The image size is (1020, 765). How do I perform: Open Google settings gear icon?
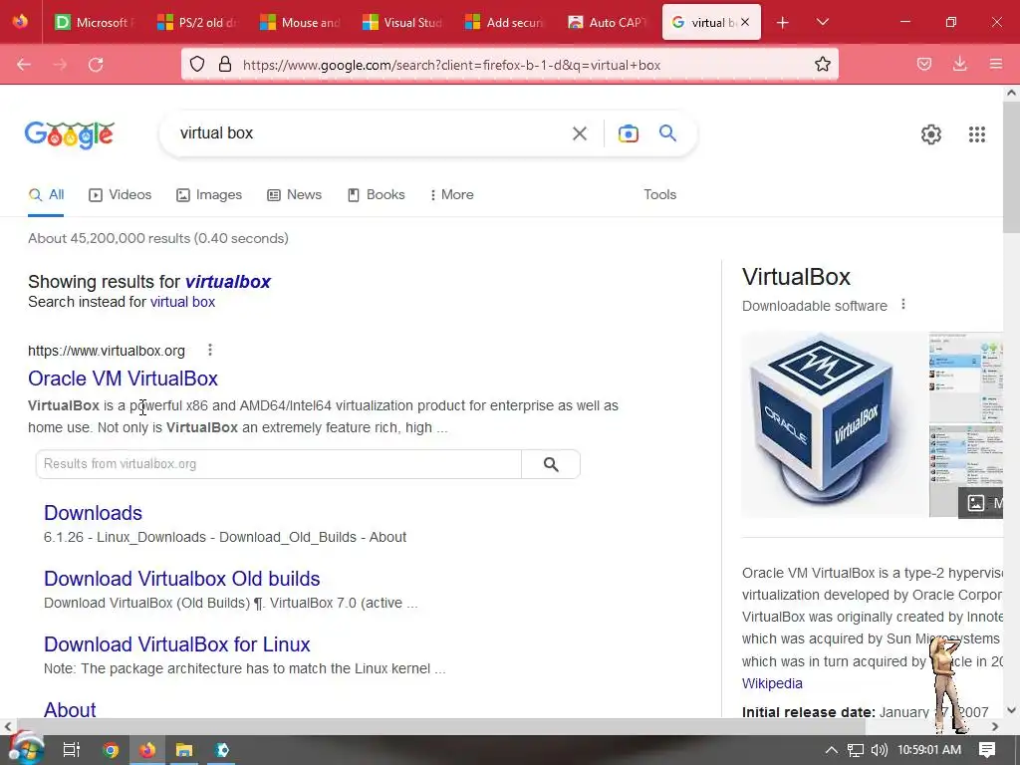(x=931, y=134)
